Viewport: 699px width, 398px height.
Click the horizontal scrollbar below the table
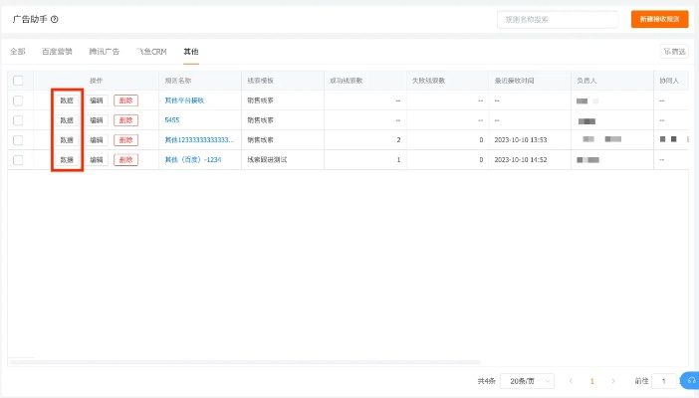click(245, 362)
